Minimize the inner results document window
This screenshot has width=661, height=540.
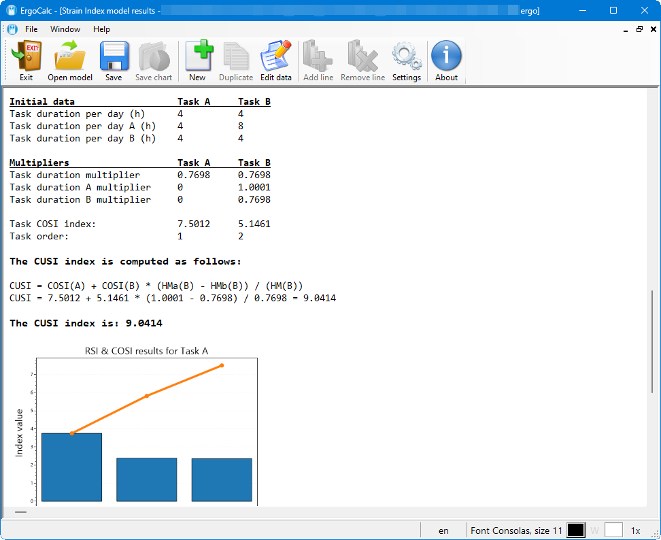click(626, 29)
